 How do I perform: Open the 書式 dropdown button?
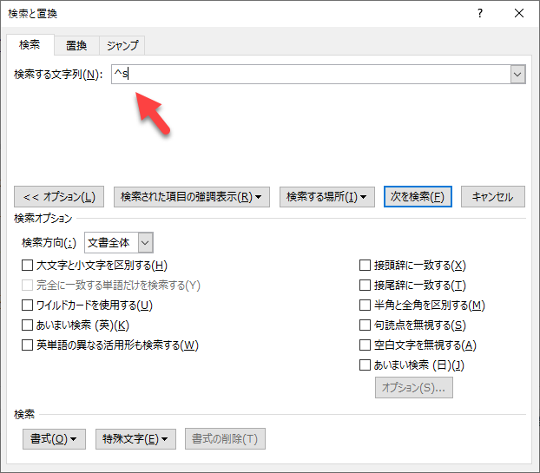[54, 439]
